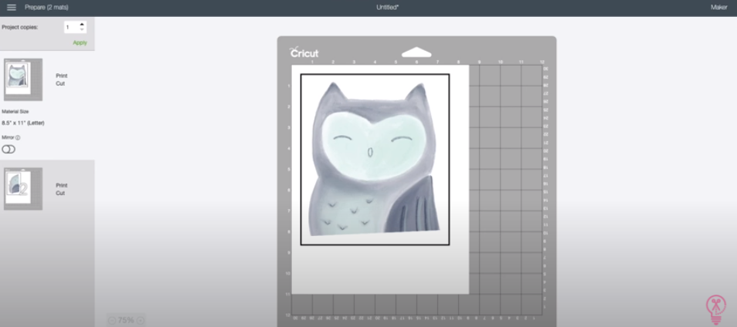The height and width of the screenshot is (327, 737).
Task: Open the Mirror info icon
Action: pyautogui.click(x=18, y=138)
